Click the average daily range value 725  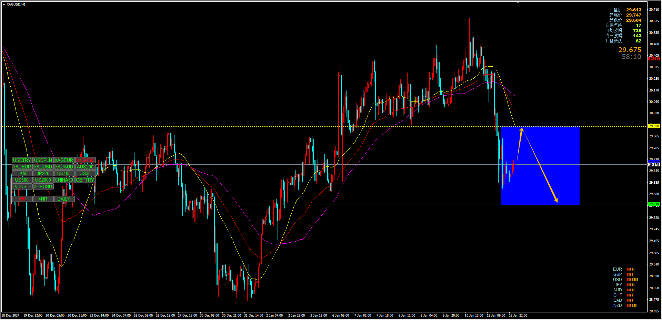[637, 31]
